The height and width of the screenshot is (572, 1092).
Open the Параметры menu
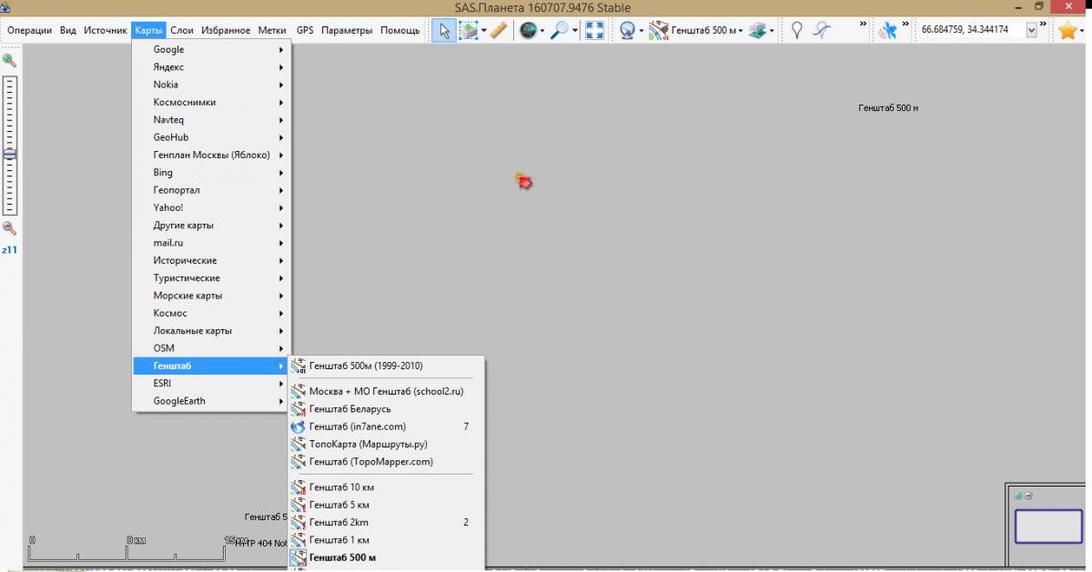pyautogui.click(x=347, y=30)
